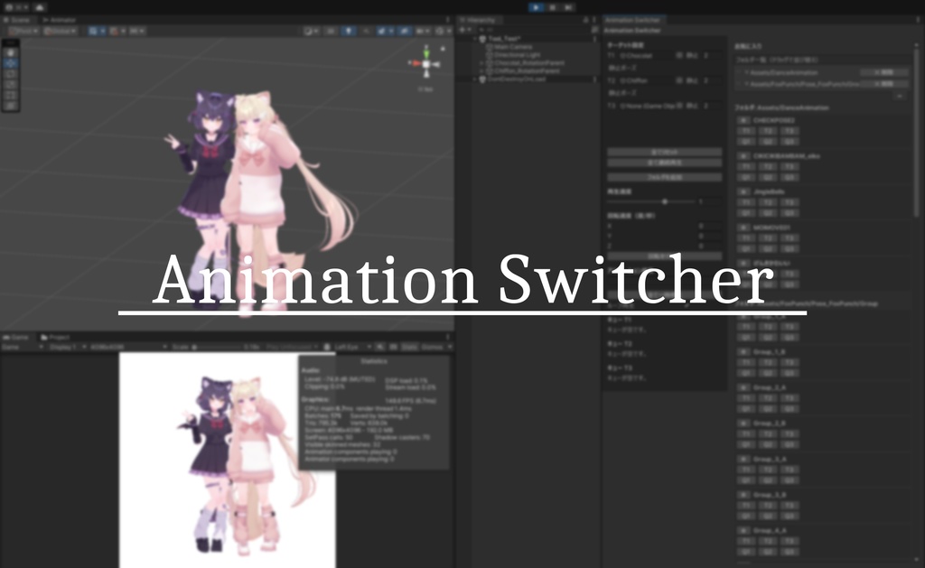
Task: Select the Animation Switcher tab
Action: click(x=635, y=20)
